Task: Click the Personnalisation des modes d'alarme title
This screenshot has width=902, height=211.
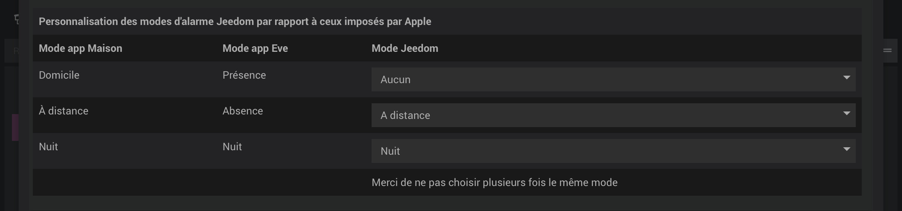Action: (x=235, y=22)
